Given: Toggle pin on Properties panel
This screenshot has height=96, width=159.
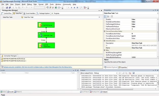Looking at the screenshot, I should (155, 10).
